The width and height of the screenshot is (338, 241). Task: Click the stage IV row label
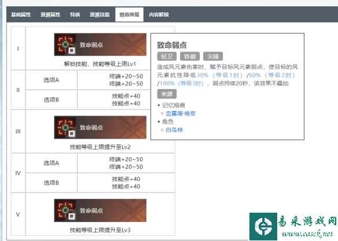click(18, 173)
